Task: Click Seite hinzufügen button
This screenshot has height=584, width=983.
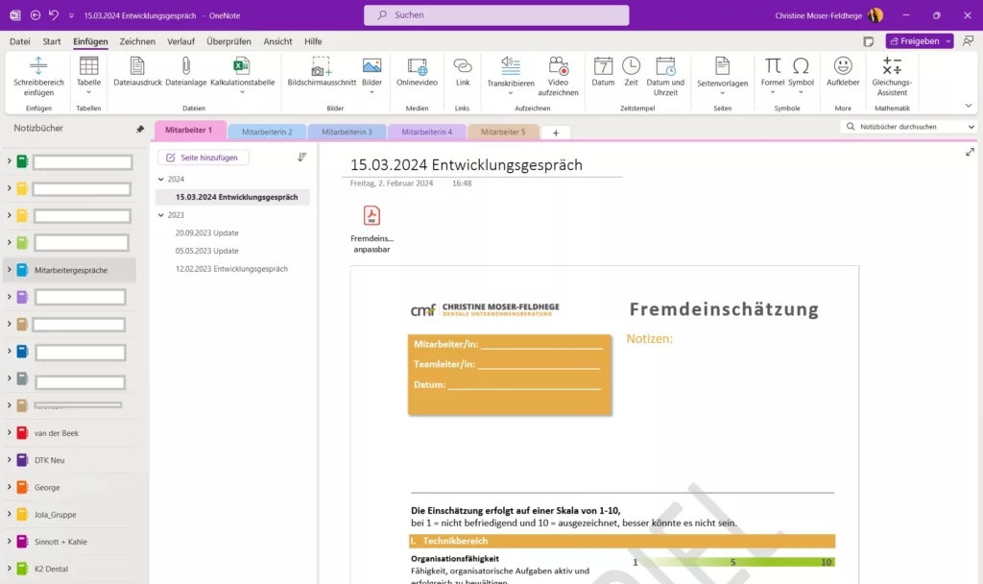Action: pyautogui.click(x=203, y=158)
